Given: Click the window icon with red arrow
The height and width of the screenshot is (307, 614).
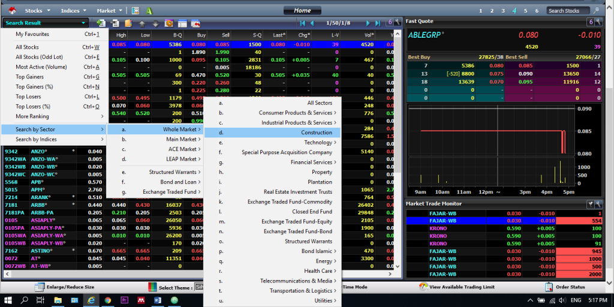Looking at the screenshot, I should pos(196,23).
